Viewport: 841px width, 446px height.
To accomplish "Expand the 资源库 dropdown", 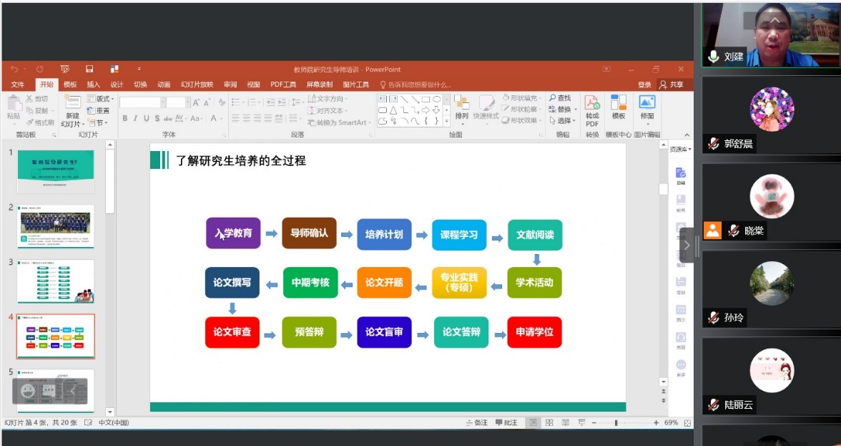I will (x=680, y=149).
